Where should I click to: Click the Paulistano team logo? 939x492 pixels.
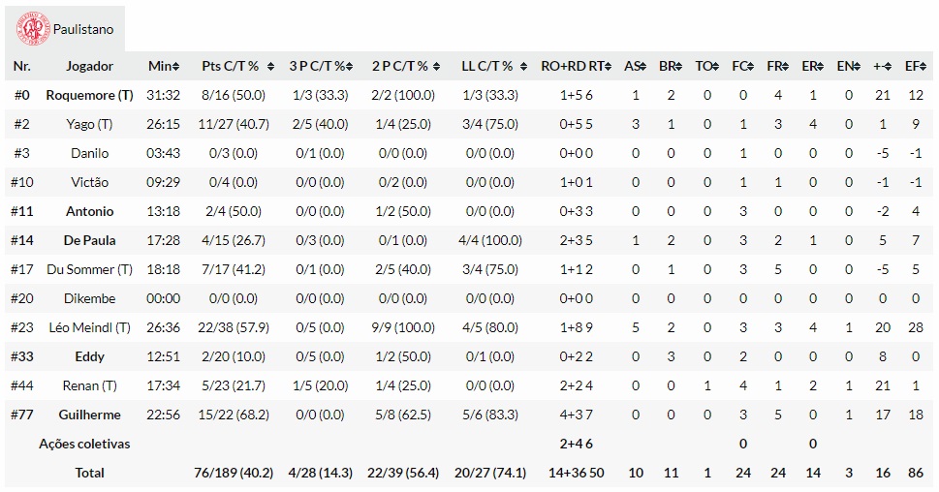point(33,29)
